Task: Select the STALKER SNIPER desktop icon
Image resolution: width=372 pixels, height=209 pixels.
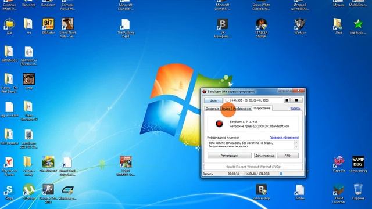Action: click(x=261, y=28)
